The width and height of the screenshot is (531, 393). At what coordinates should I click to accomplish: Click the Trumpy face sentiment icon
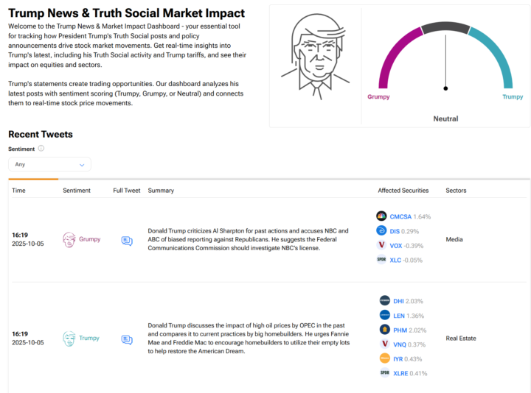[x=69, y=339]
